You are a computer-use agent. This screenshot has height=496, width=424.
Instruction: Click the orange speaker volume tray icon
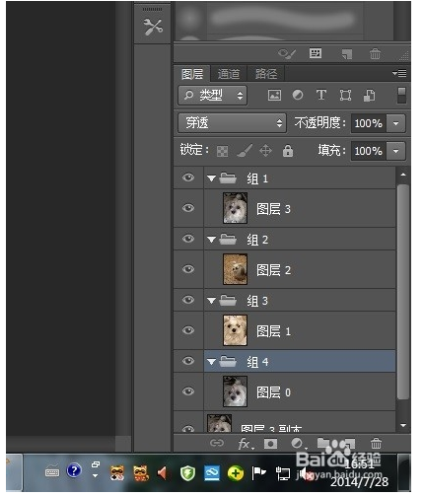point(163,473)
